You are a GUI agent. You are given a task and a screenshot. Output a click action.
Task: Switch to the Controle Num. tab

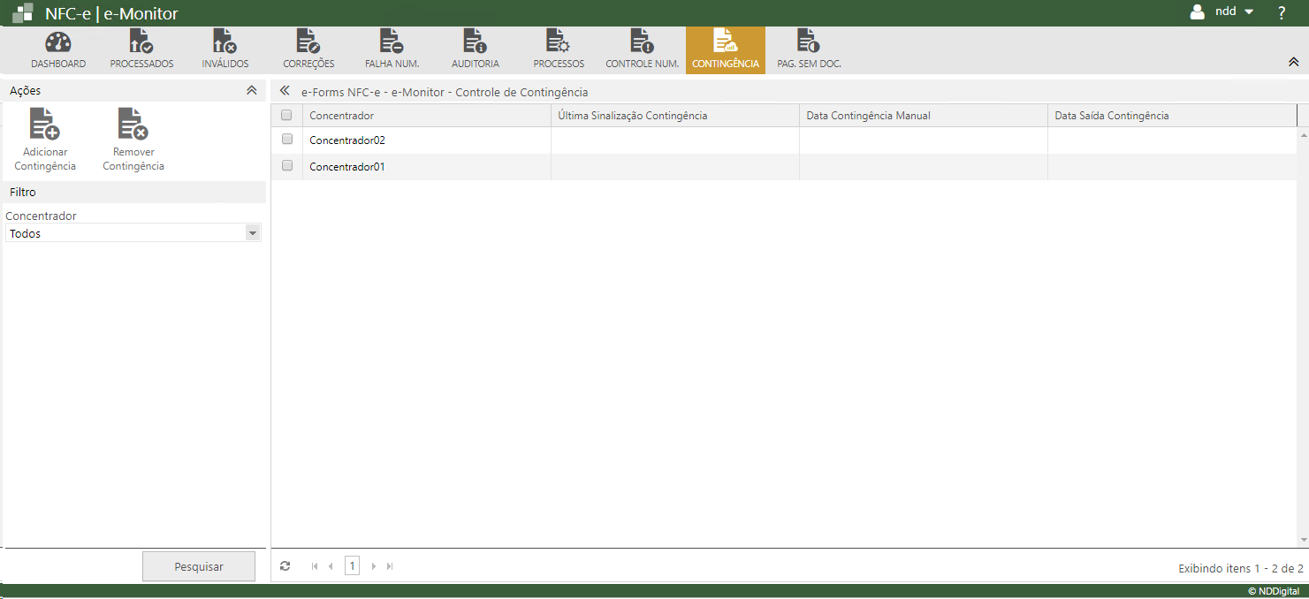coord(642,49)
